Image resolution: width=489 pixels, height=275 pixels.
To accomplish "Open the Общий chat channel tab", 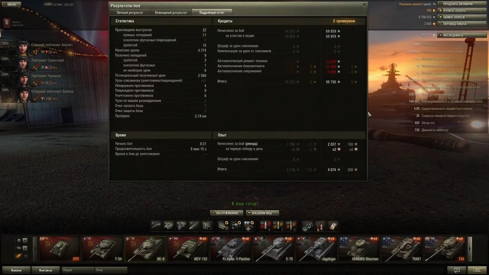I will click(77, 270).
